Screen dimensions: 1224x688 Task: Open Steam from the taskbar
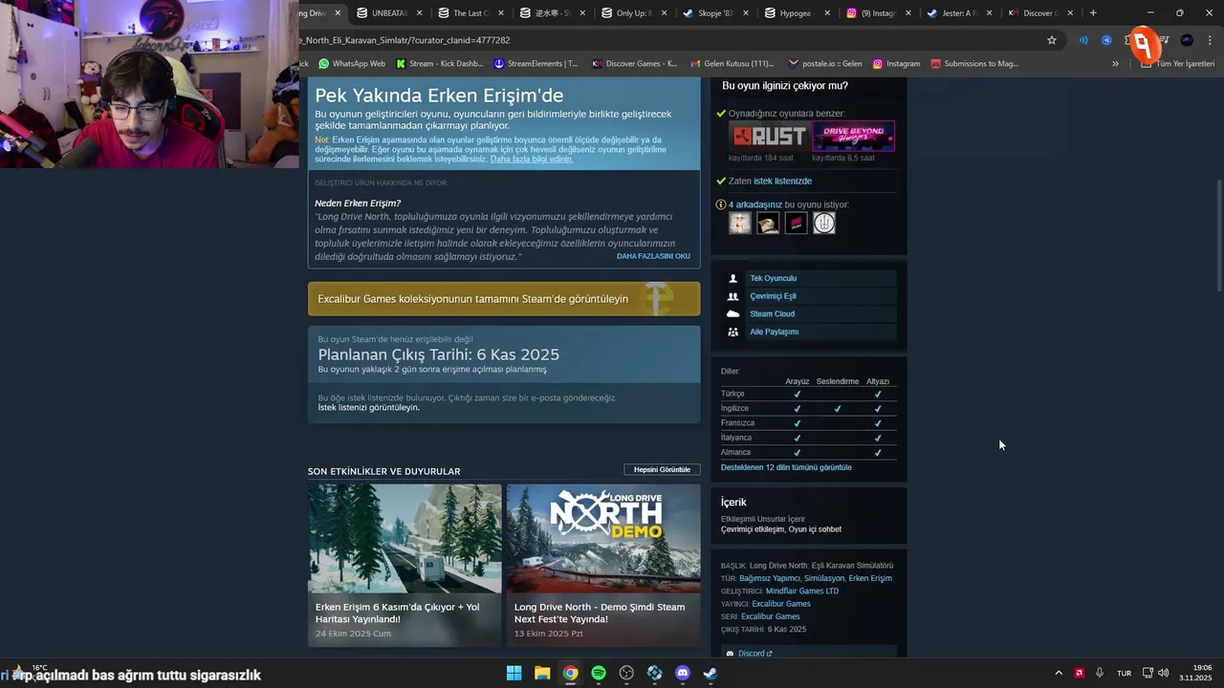pyautogui.click(x=710, y=673)
